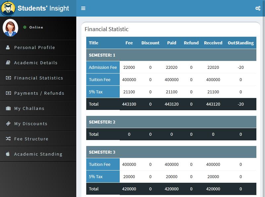Image resolution: width=265 pixels, height=197 pixels.
Task: Click Semester 1 tax fee 21100
Action: (x=129, y=92)
